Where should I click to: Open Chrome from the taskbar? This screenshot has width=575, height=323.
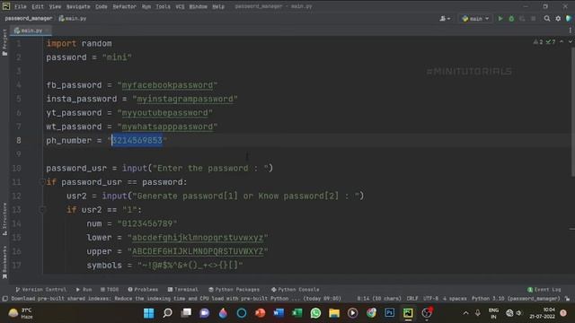pos(371,313)
